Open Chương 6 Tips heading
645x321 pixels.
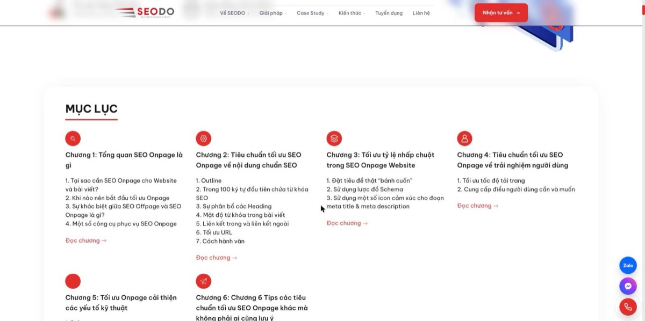(252, 308)
